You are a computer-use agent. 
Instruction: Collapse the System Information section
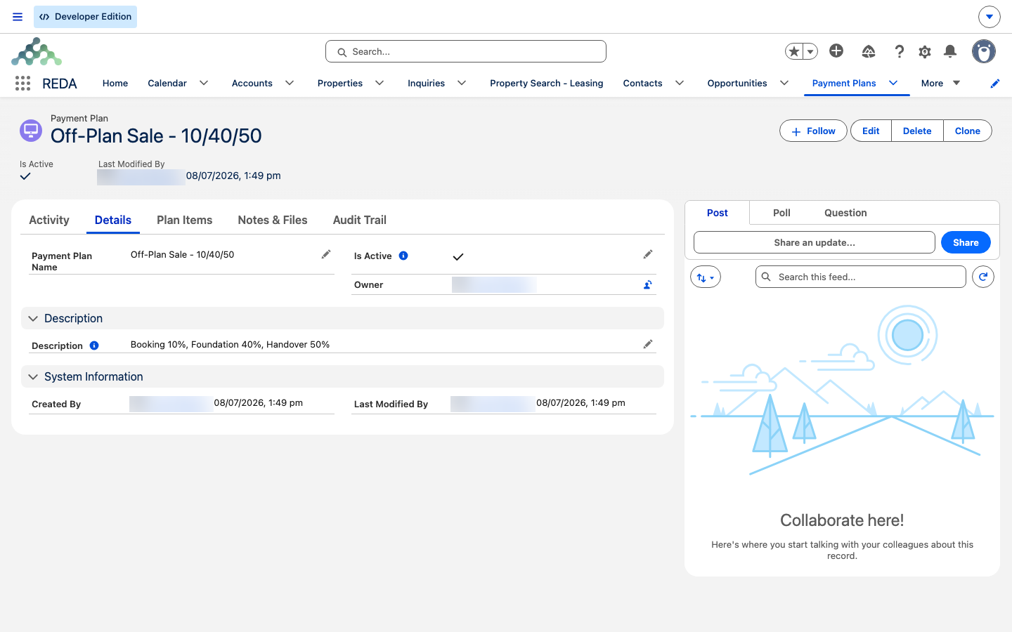click(33, 376)
